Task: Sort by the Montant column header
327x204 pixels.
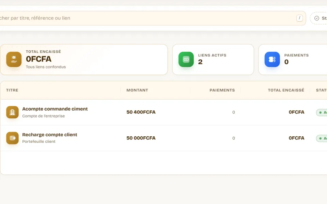Action: coord(137,90)
